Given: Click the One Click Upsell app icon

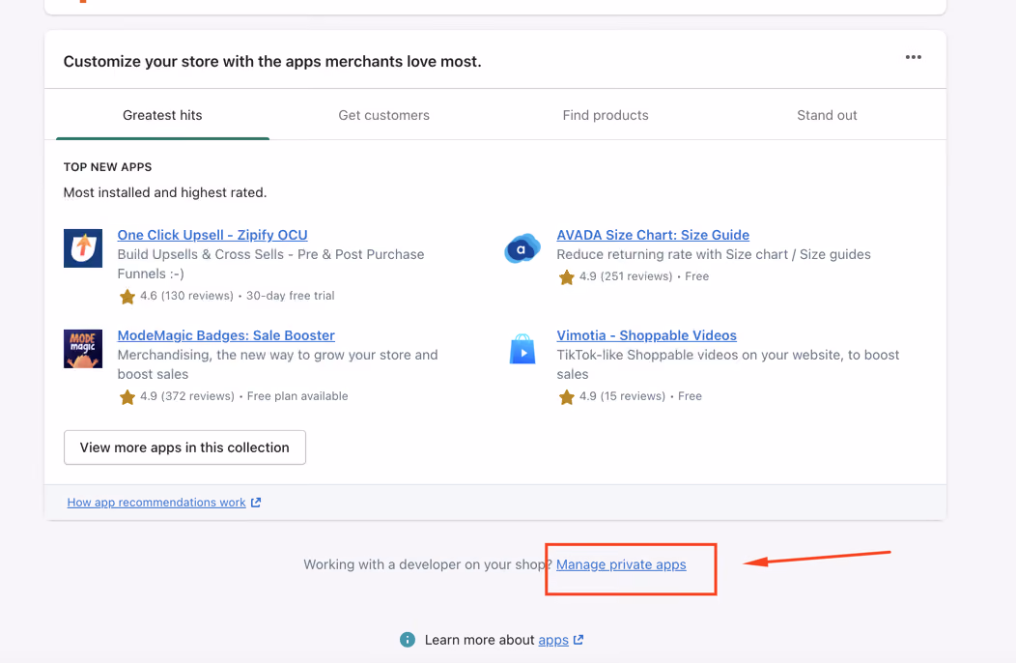Looking at the screenshot, I should point(83,247).
